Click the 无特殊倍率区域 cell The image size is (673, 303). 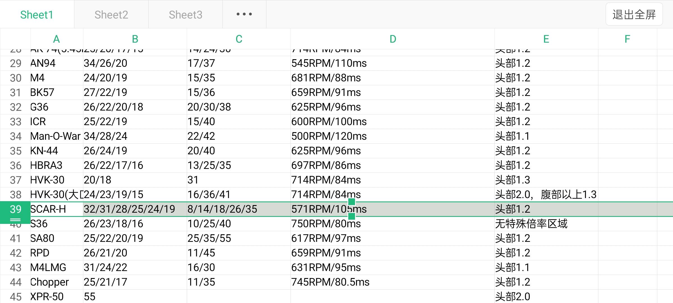[531, 224]
